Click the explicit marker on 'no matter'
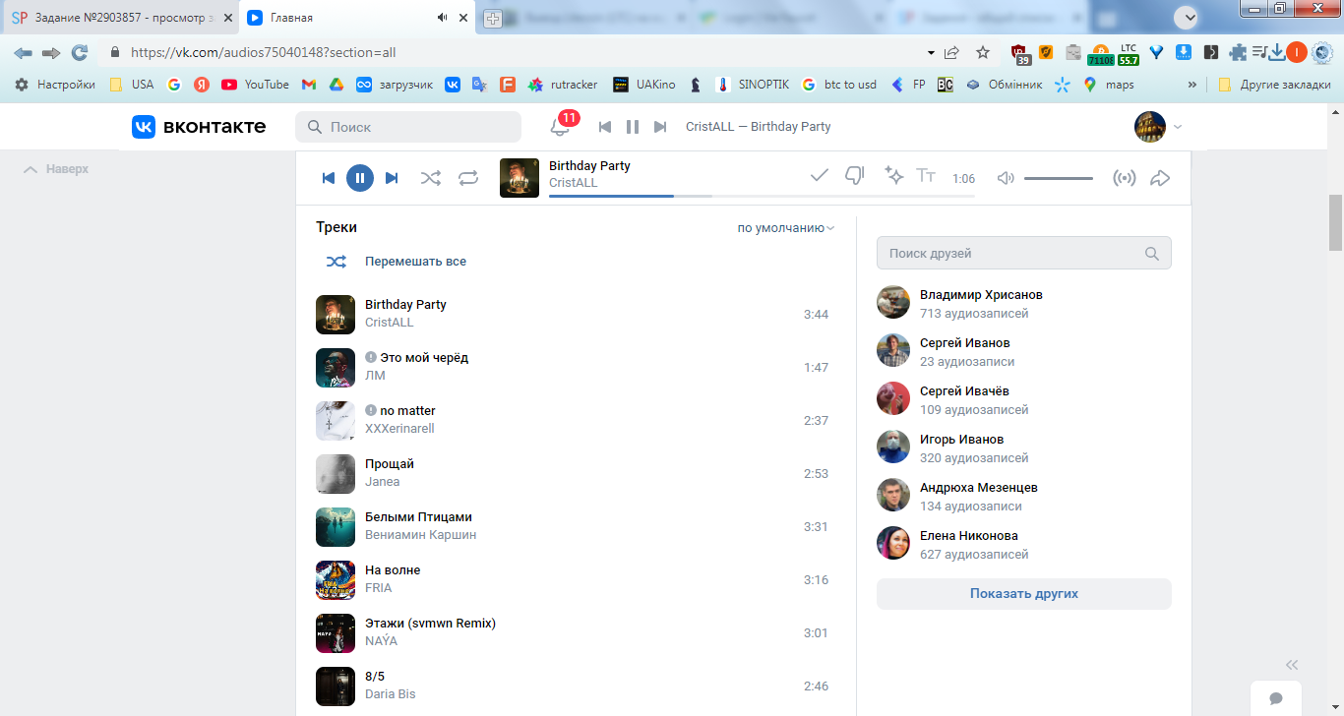The width and height of the screenshot is (1344, 716). pos(371,410)
